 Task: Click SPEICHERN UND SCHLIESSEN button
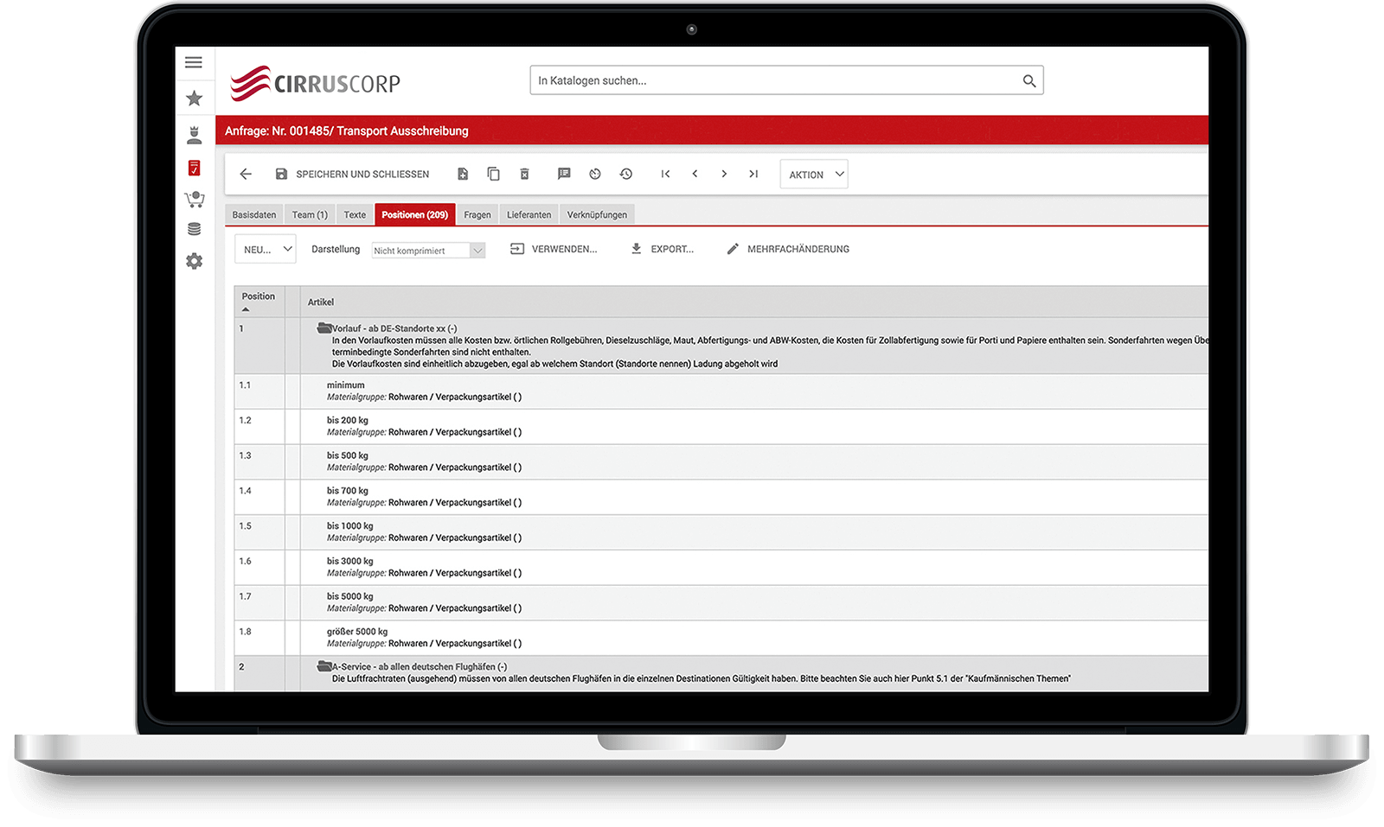(x=352, y=175)
